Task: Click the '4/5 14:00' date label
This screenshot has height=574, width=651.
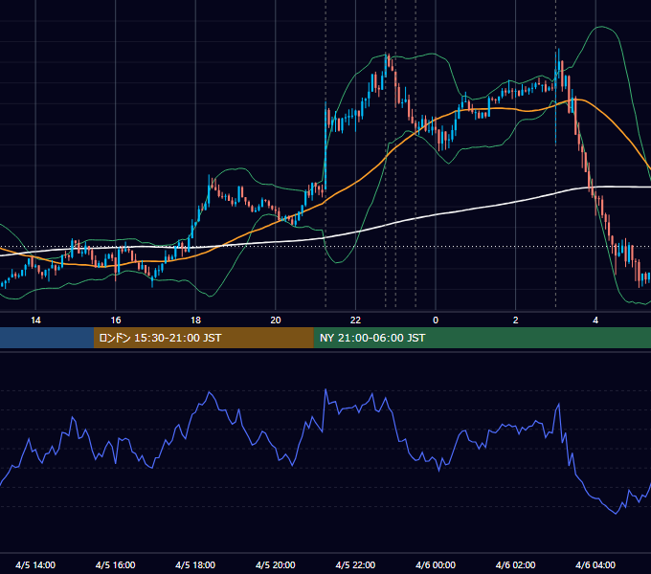Action: coord(35,564)
